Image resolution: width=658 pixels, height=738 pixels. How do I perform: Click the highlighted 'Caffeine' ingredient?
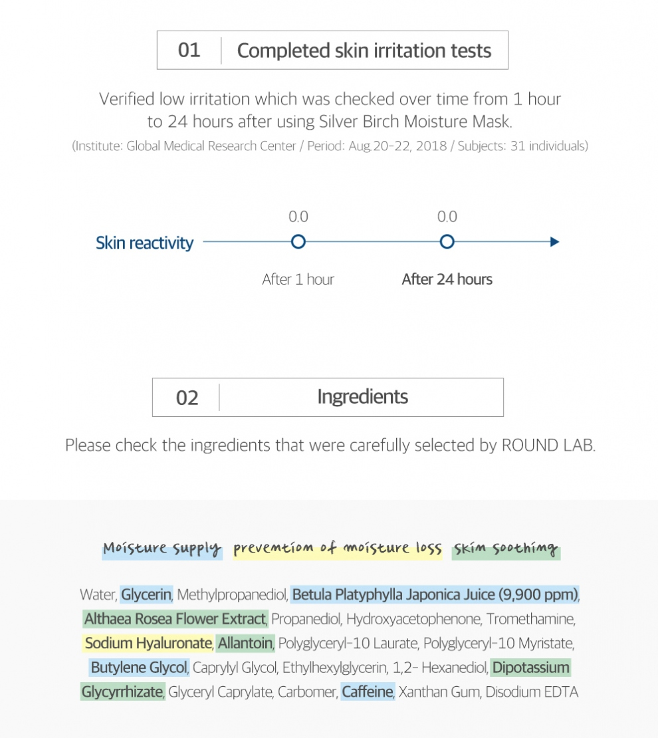[368, 692]
